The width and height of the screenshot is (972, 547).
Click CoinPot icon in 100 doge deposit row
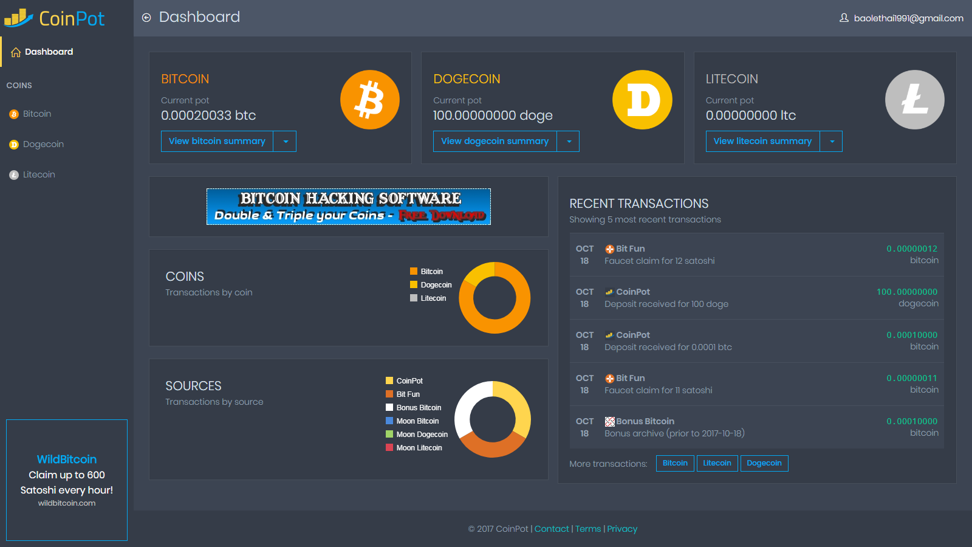[609, 292]
